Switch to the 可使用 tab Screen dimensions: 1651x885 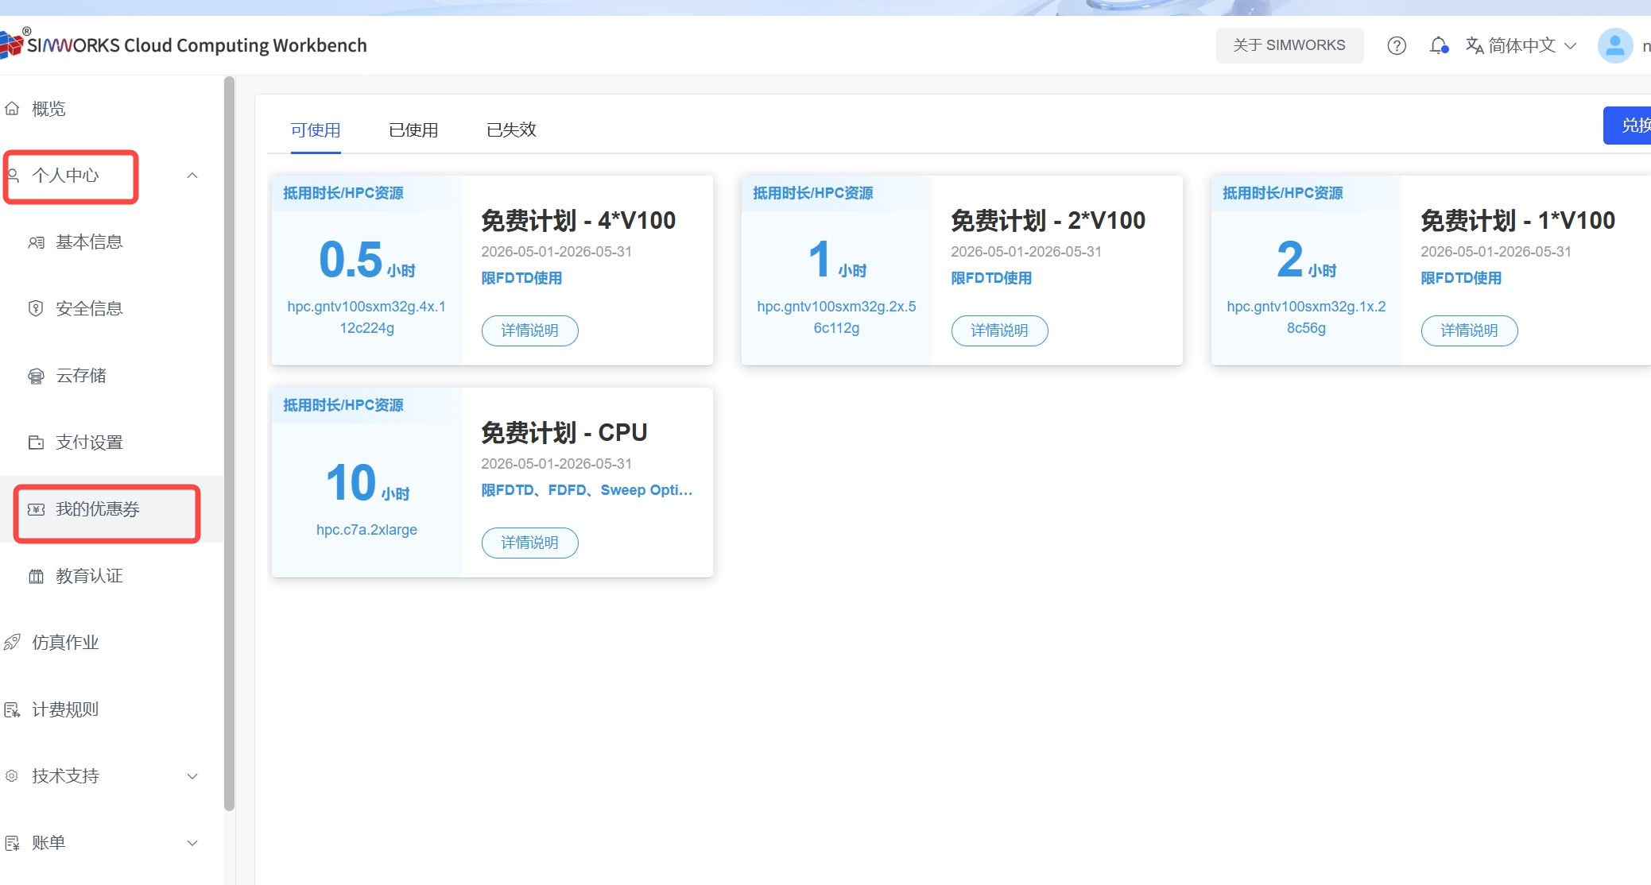point(316,130)
